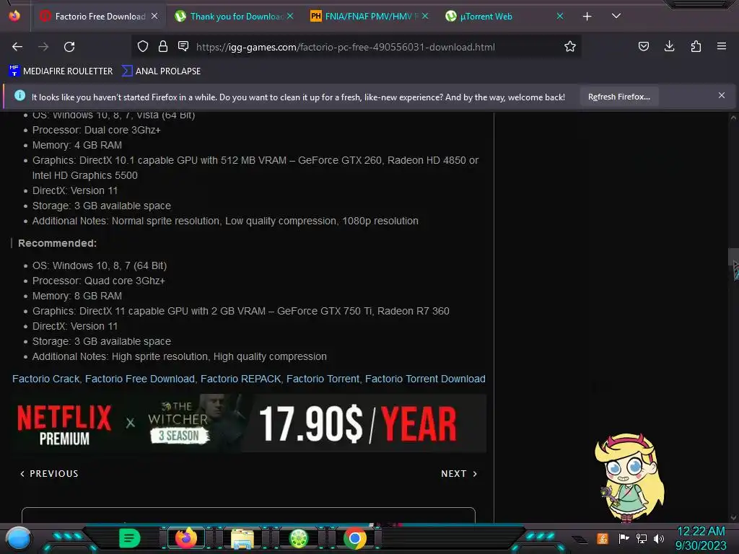Screen dimensions: 739x554
Task: Close the Thank you for Download tab
Action: pos(290,16)
